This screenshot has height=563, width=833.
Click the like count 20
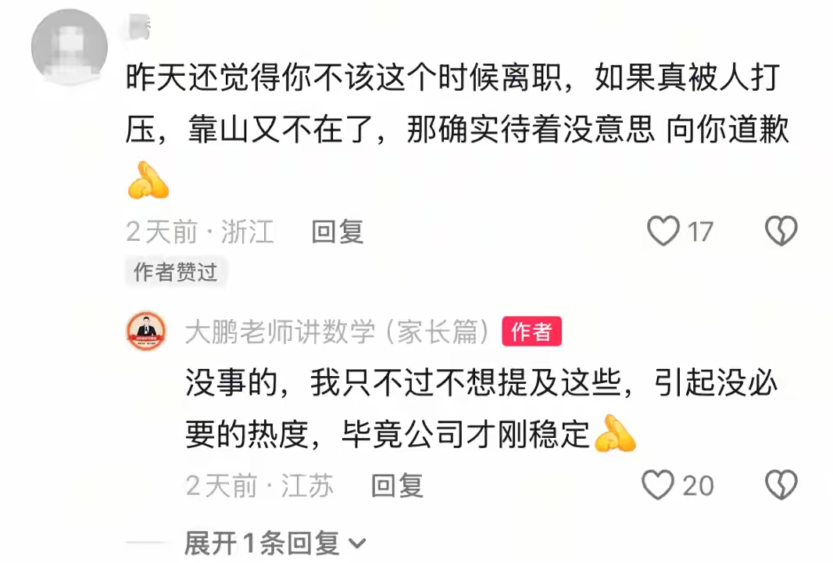tap(698, 486)
